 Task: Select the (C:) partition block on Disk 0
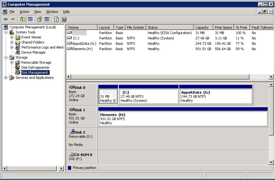click(x=149, y=94)
